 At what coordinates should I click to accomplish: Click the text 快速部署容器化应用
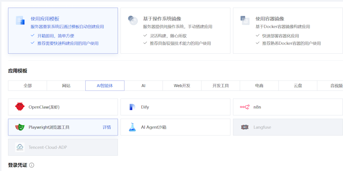pyautogui.click(x=281, y=36)
